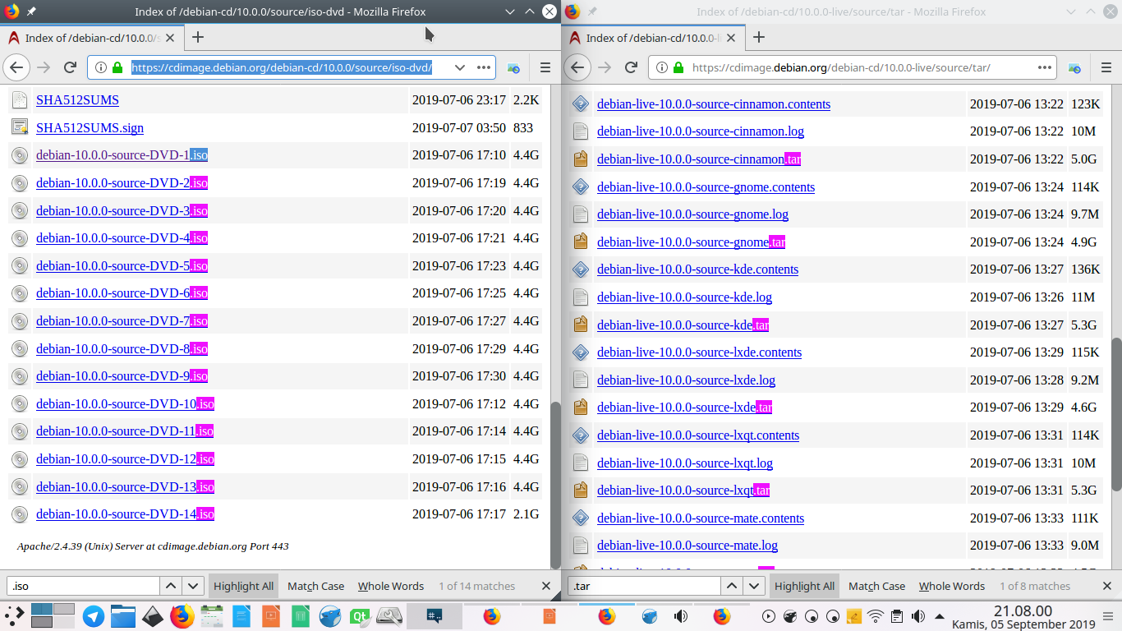Screen dimensions: 1122x631
Task: Close the left window's find bar
Action: (546, 586)
